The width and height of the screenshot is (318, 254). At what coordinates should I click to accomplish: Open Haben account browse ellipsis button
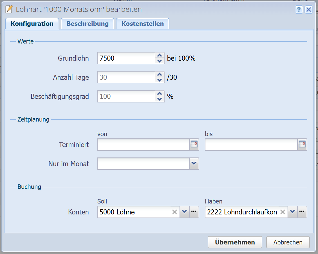click(302, 212)
